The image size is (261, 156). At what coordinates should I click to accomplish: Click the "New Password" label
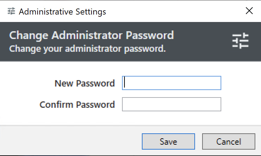click(x=85, y=83)
